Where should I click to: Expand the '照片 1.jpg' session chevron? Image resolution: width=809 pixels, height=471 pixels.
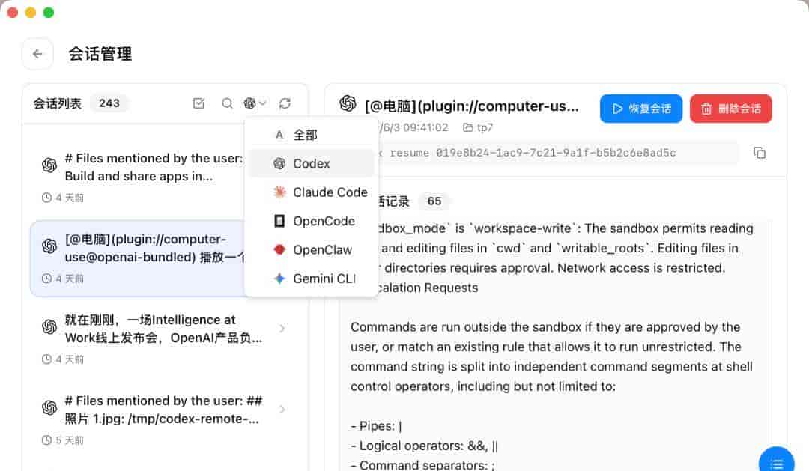(282, 410)
